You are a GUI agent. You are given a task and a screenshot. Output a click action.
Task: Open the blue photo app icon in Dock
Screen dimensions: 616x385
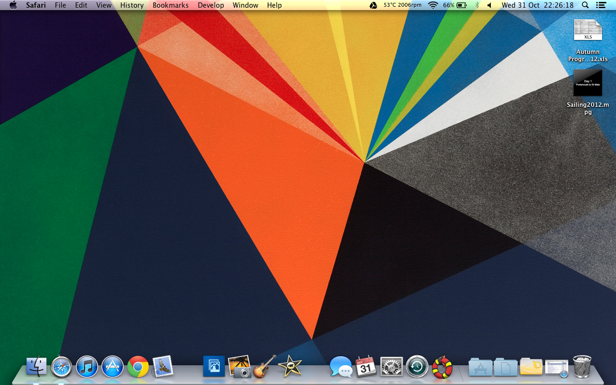click(x=214, y=366)
